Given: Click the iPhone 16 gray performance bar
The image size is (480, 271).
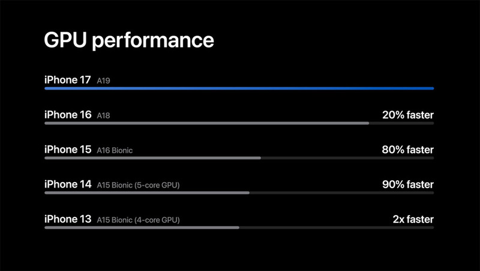Looking at the screenshot, I should (206, 123).
